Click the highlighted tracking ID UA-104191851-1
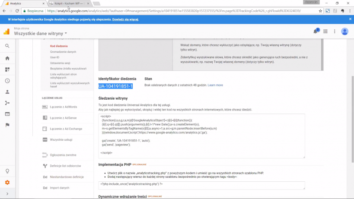Screen dimensions: 354x199 [115, 86]
